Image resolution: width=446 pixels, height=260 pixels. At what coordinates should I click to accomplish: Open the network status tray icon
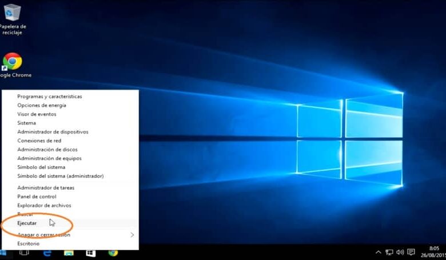click(x=389, y=252)
